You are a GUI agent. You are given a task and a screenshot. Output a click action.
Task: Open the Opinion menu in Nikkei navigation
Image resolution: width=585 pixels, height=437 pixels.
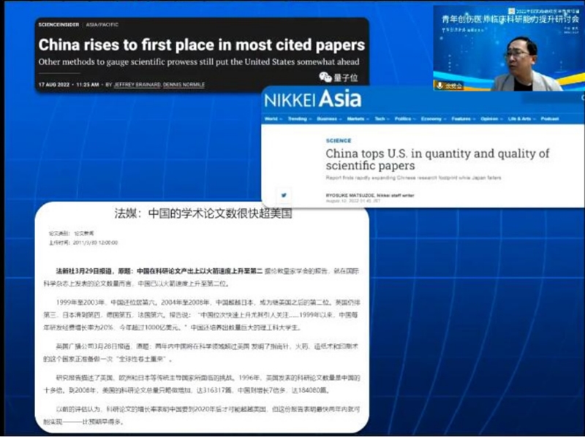click(x=491, y=119)
